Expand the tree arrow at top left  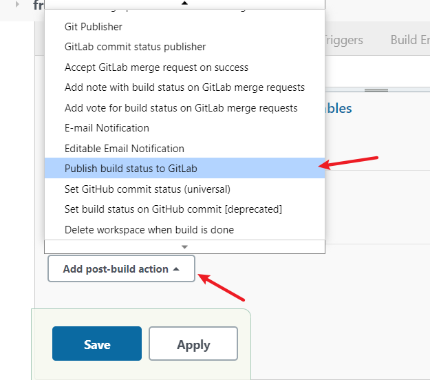coord(17,4)
